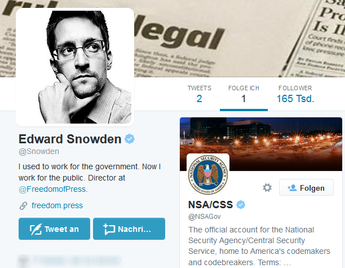Click the @NSAGov handle
The width and height of the screenshot is (345, 268).
[x=205, y=217]
